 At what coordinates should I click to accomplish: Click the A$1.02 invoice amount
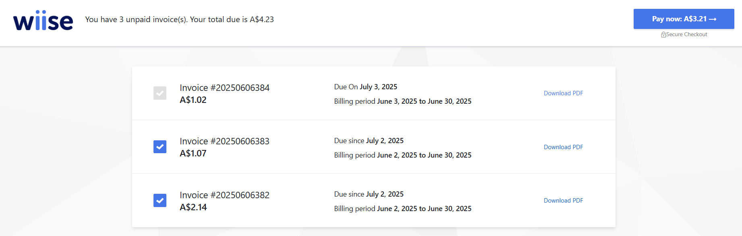point(193,100)
